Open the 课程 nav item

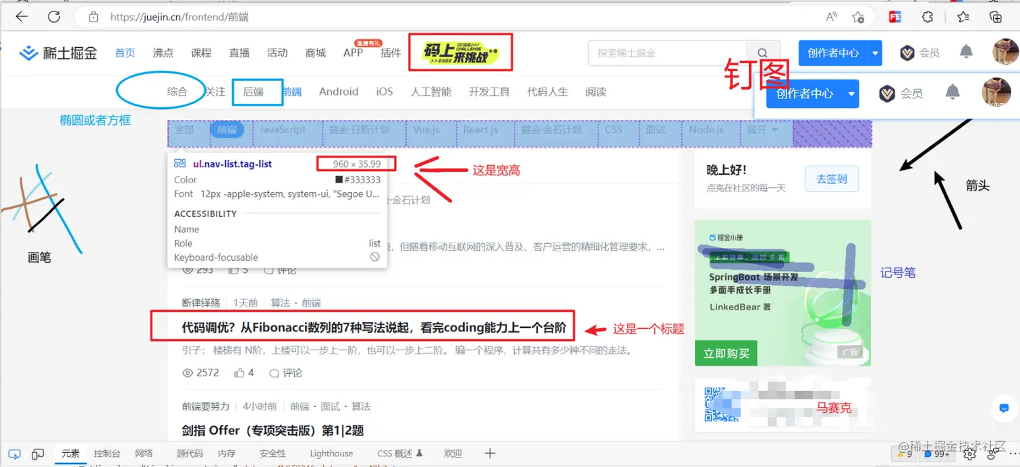[201, 53]
